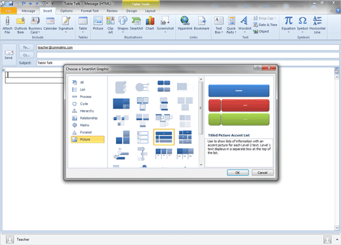This screenshot has height=245, width=341.
Task: Click the Chart icon in Illustrations
Action: (150, 21)
